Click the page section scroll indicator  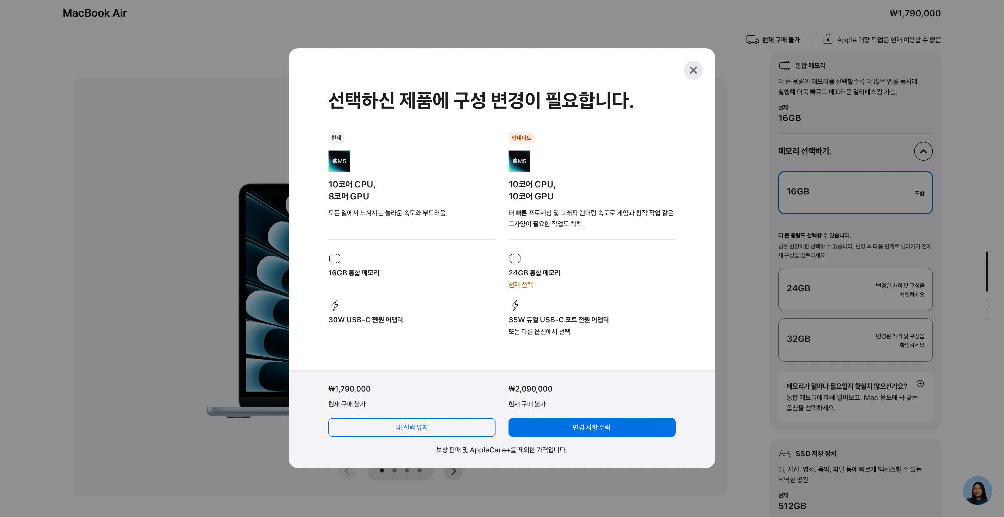click(987, 272)
